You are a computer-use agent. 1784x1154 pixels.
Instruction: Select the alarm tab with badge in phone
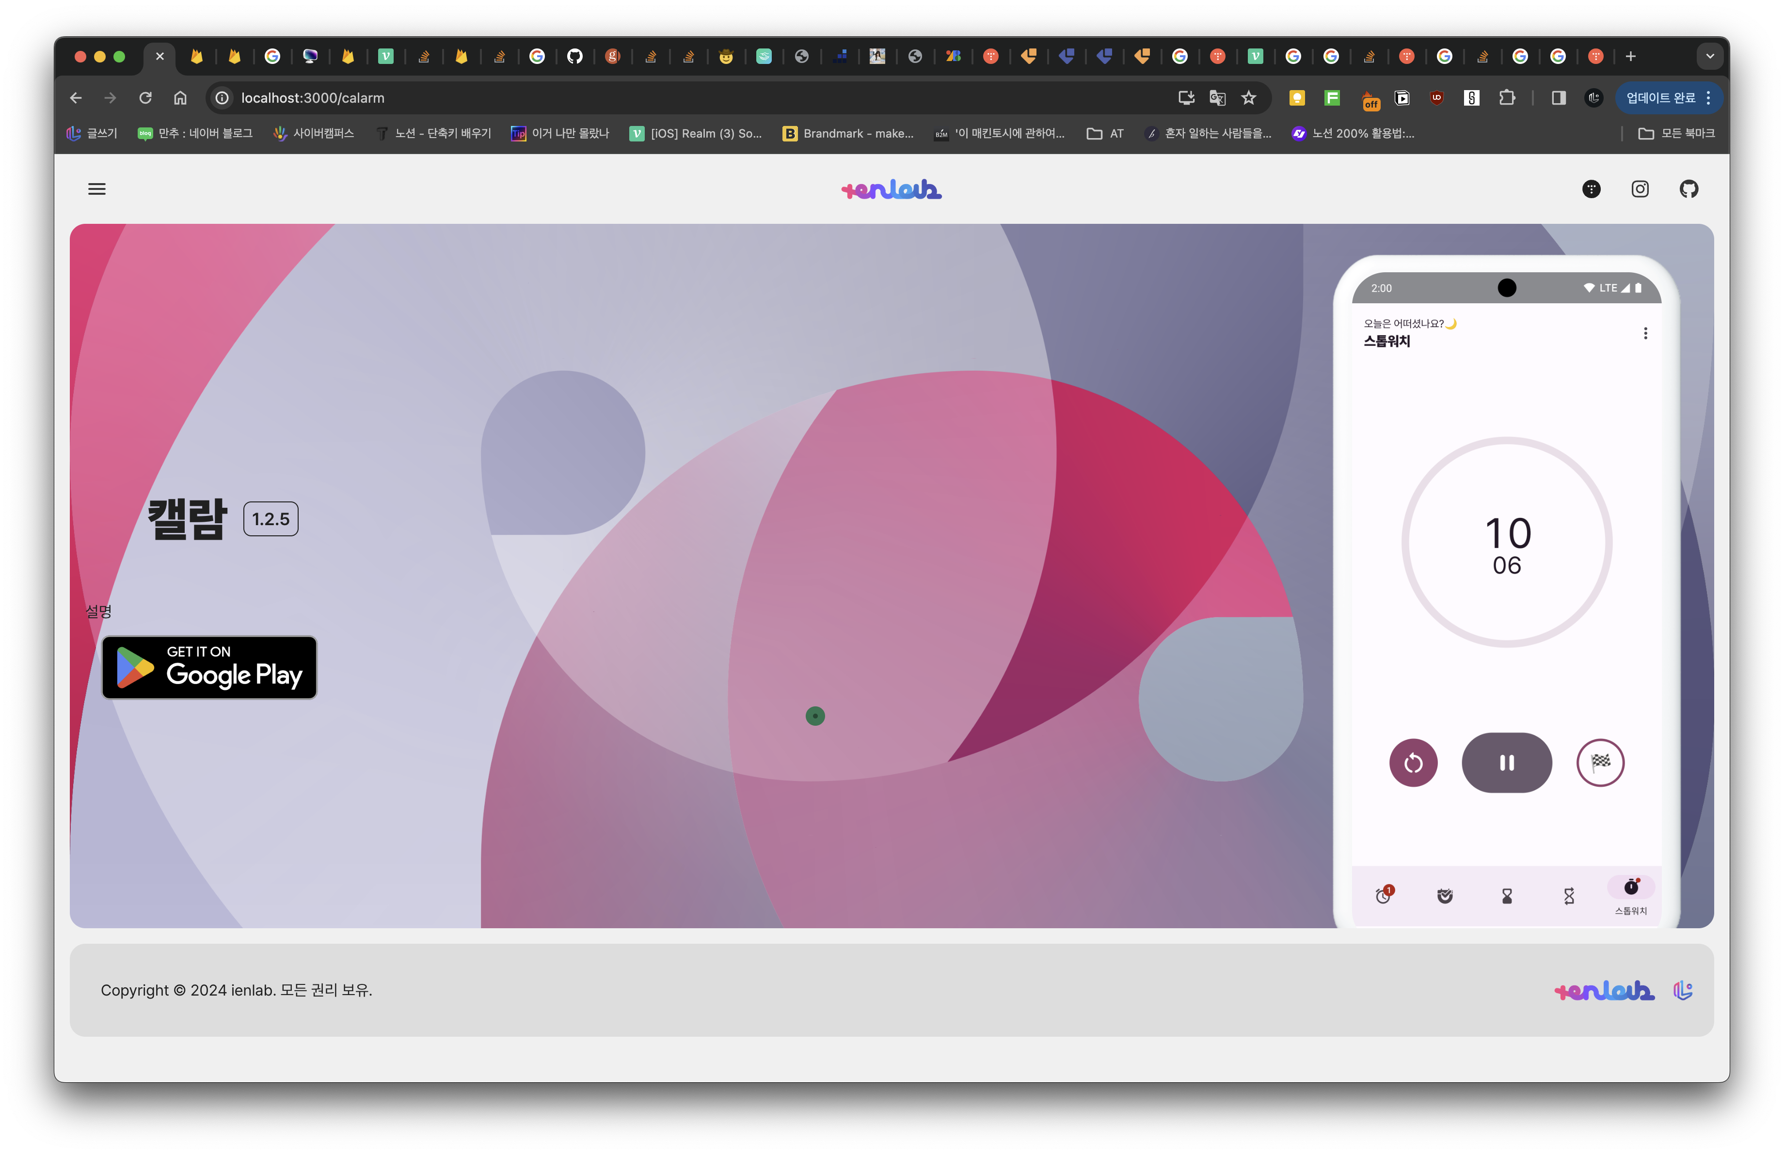click(x=1384, y=896)
